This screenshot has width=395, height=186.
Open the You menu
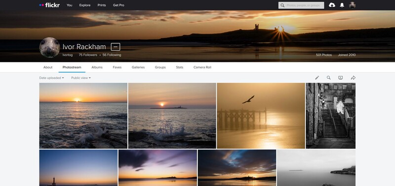point(69,5)
